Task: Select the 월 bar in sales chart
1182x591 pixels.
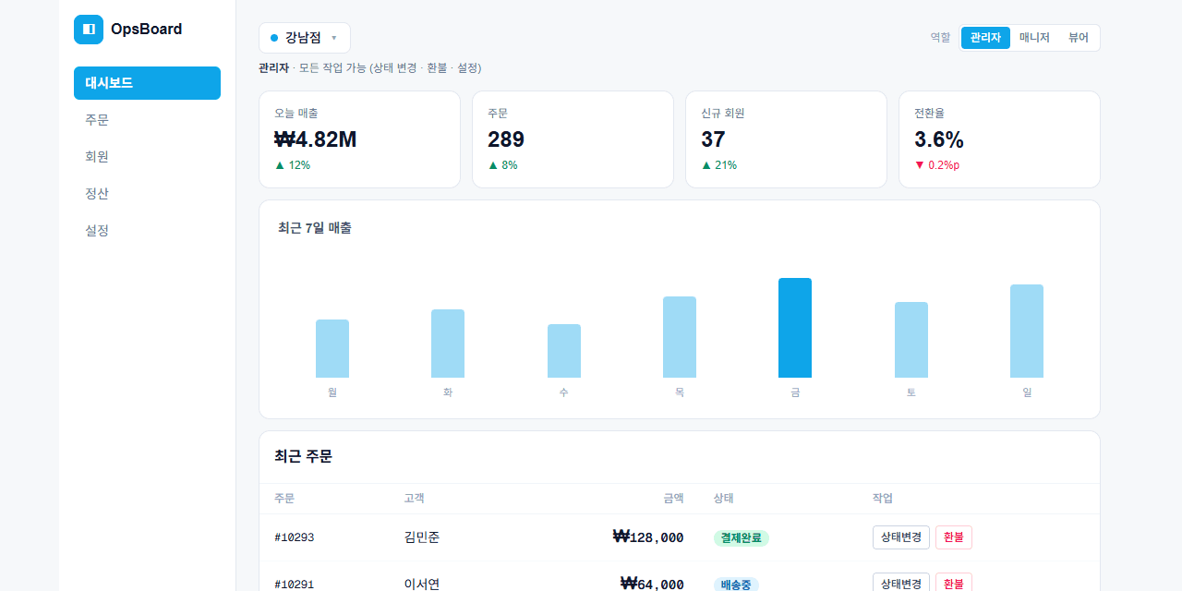Action: (x=332, y=348)
